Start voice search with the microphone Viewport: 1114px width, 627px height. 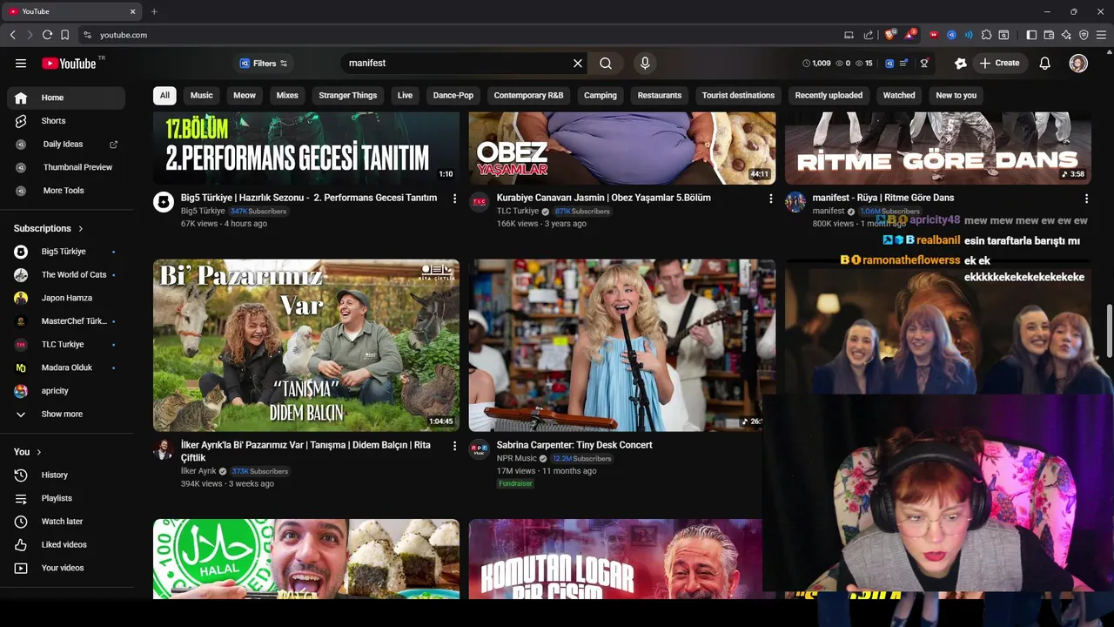[x=645, y=63]
